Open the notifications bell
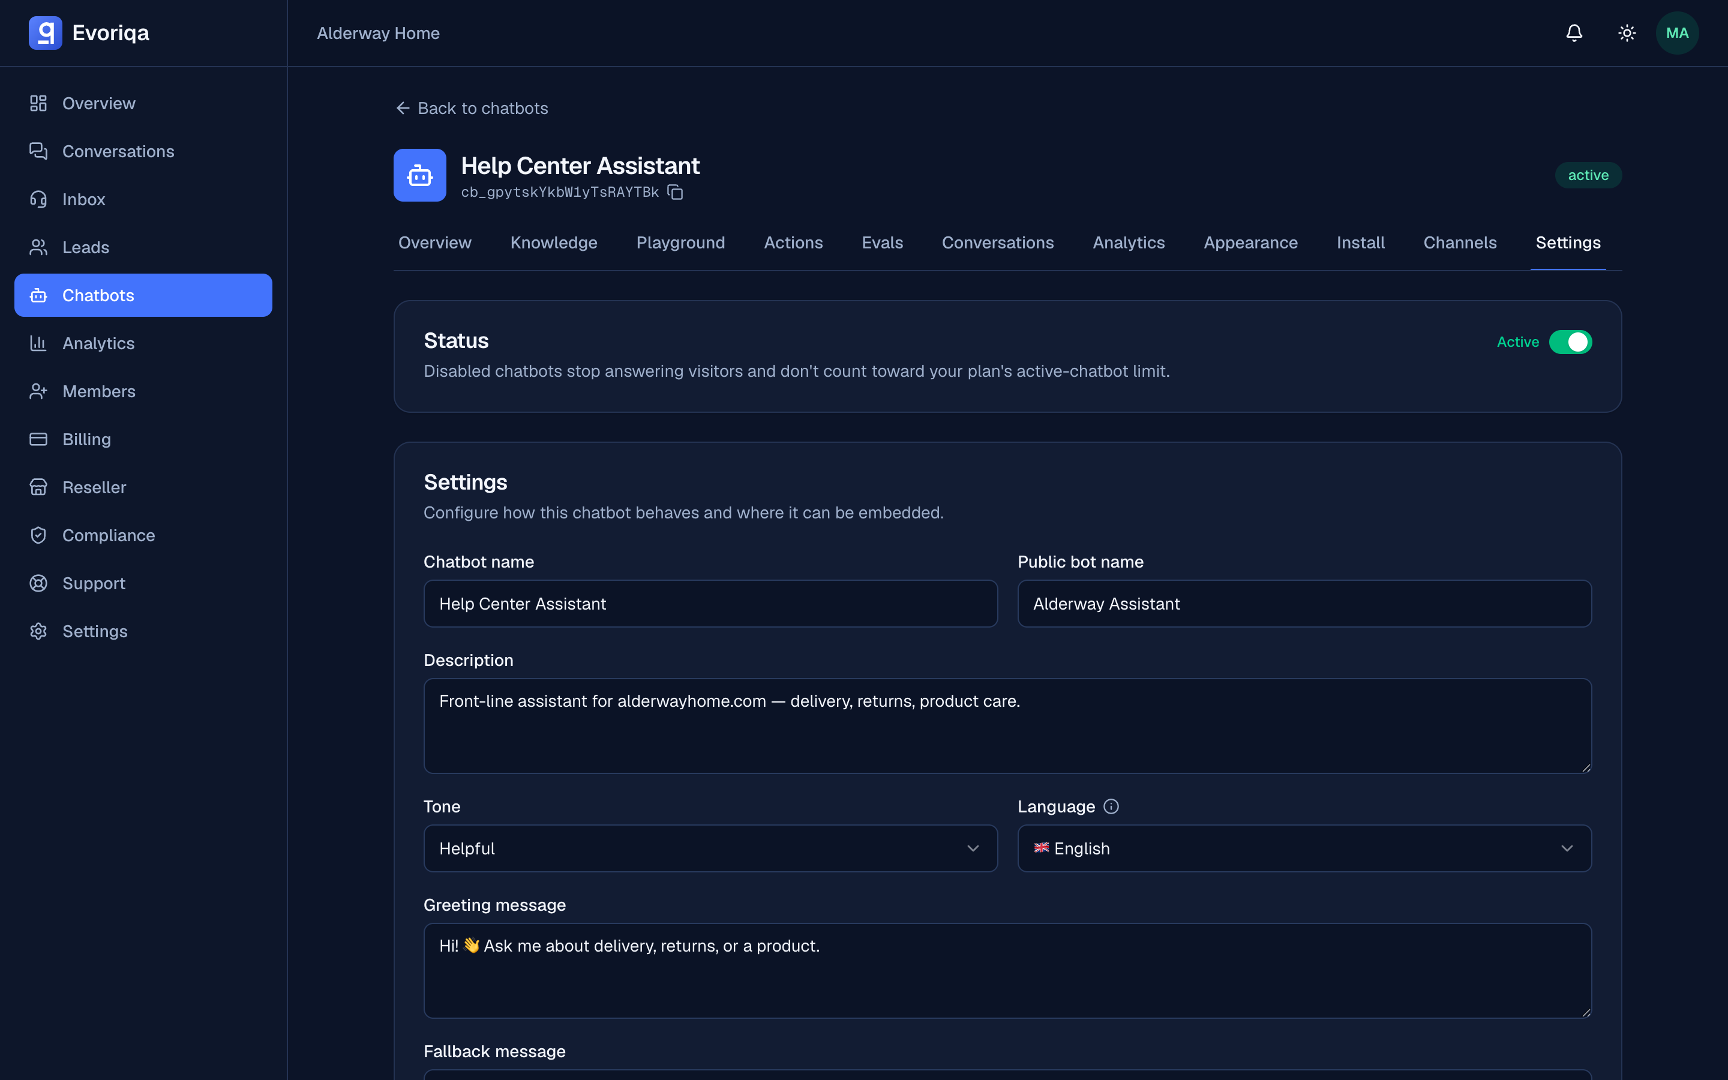The image size is (1728, 1080). pos(1574,33)
